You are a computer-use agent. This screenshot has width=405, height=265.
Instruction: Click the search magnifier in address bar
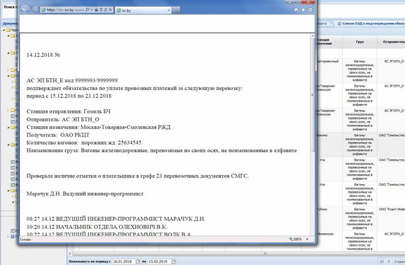point(87,10)
